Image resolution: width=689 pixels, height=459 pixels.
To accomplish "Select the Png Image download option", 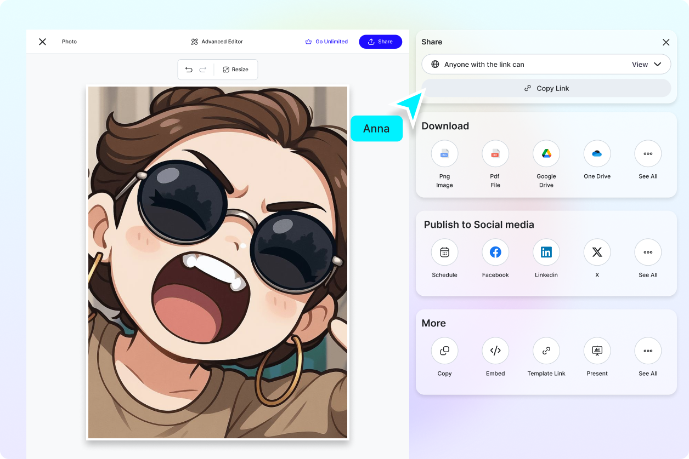I will [x=444, y=154].
